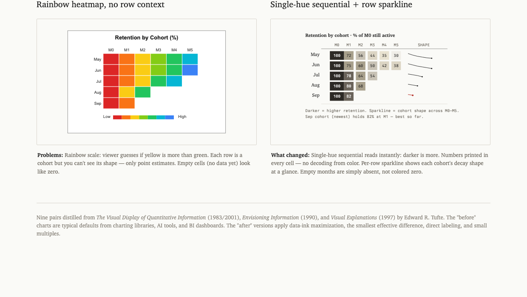Image resolution: width=527 pixels, height=297 pixels.
Task: Click the Jun M5 blue heatmap cell
Action: coord(190,70)
